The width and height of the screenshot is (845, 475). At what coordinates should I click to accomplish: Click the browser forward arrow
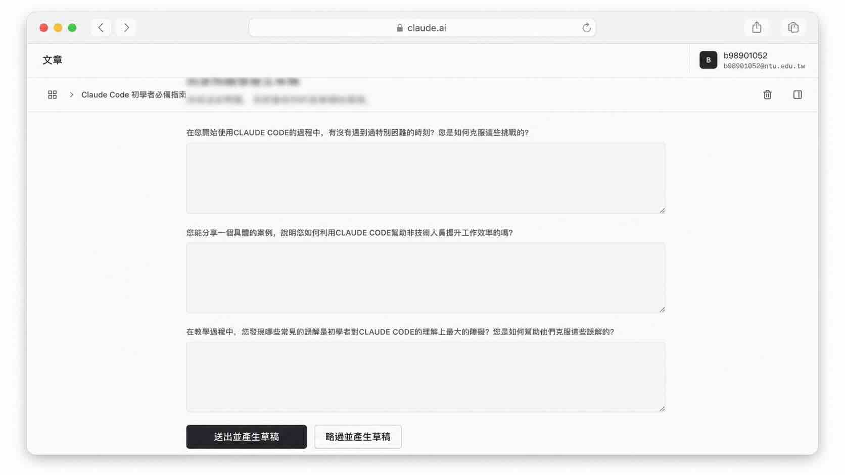pyautogui.click(x=126, y=28)
